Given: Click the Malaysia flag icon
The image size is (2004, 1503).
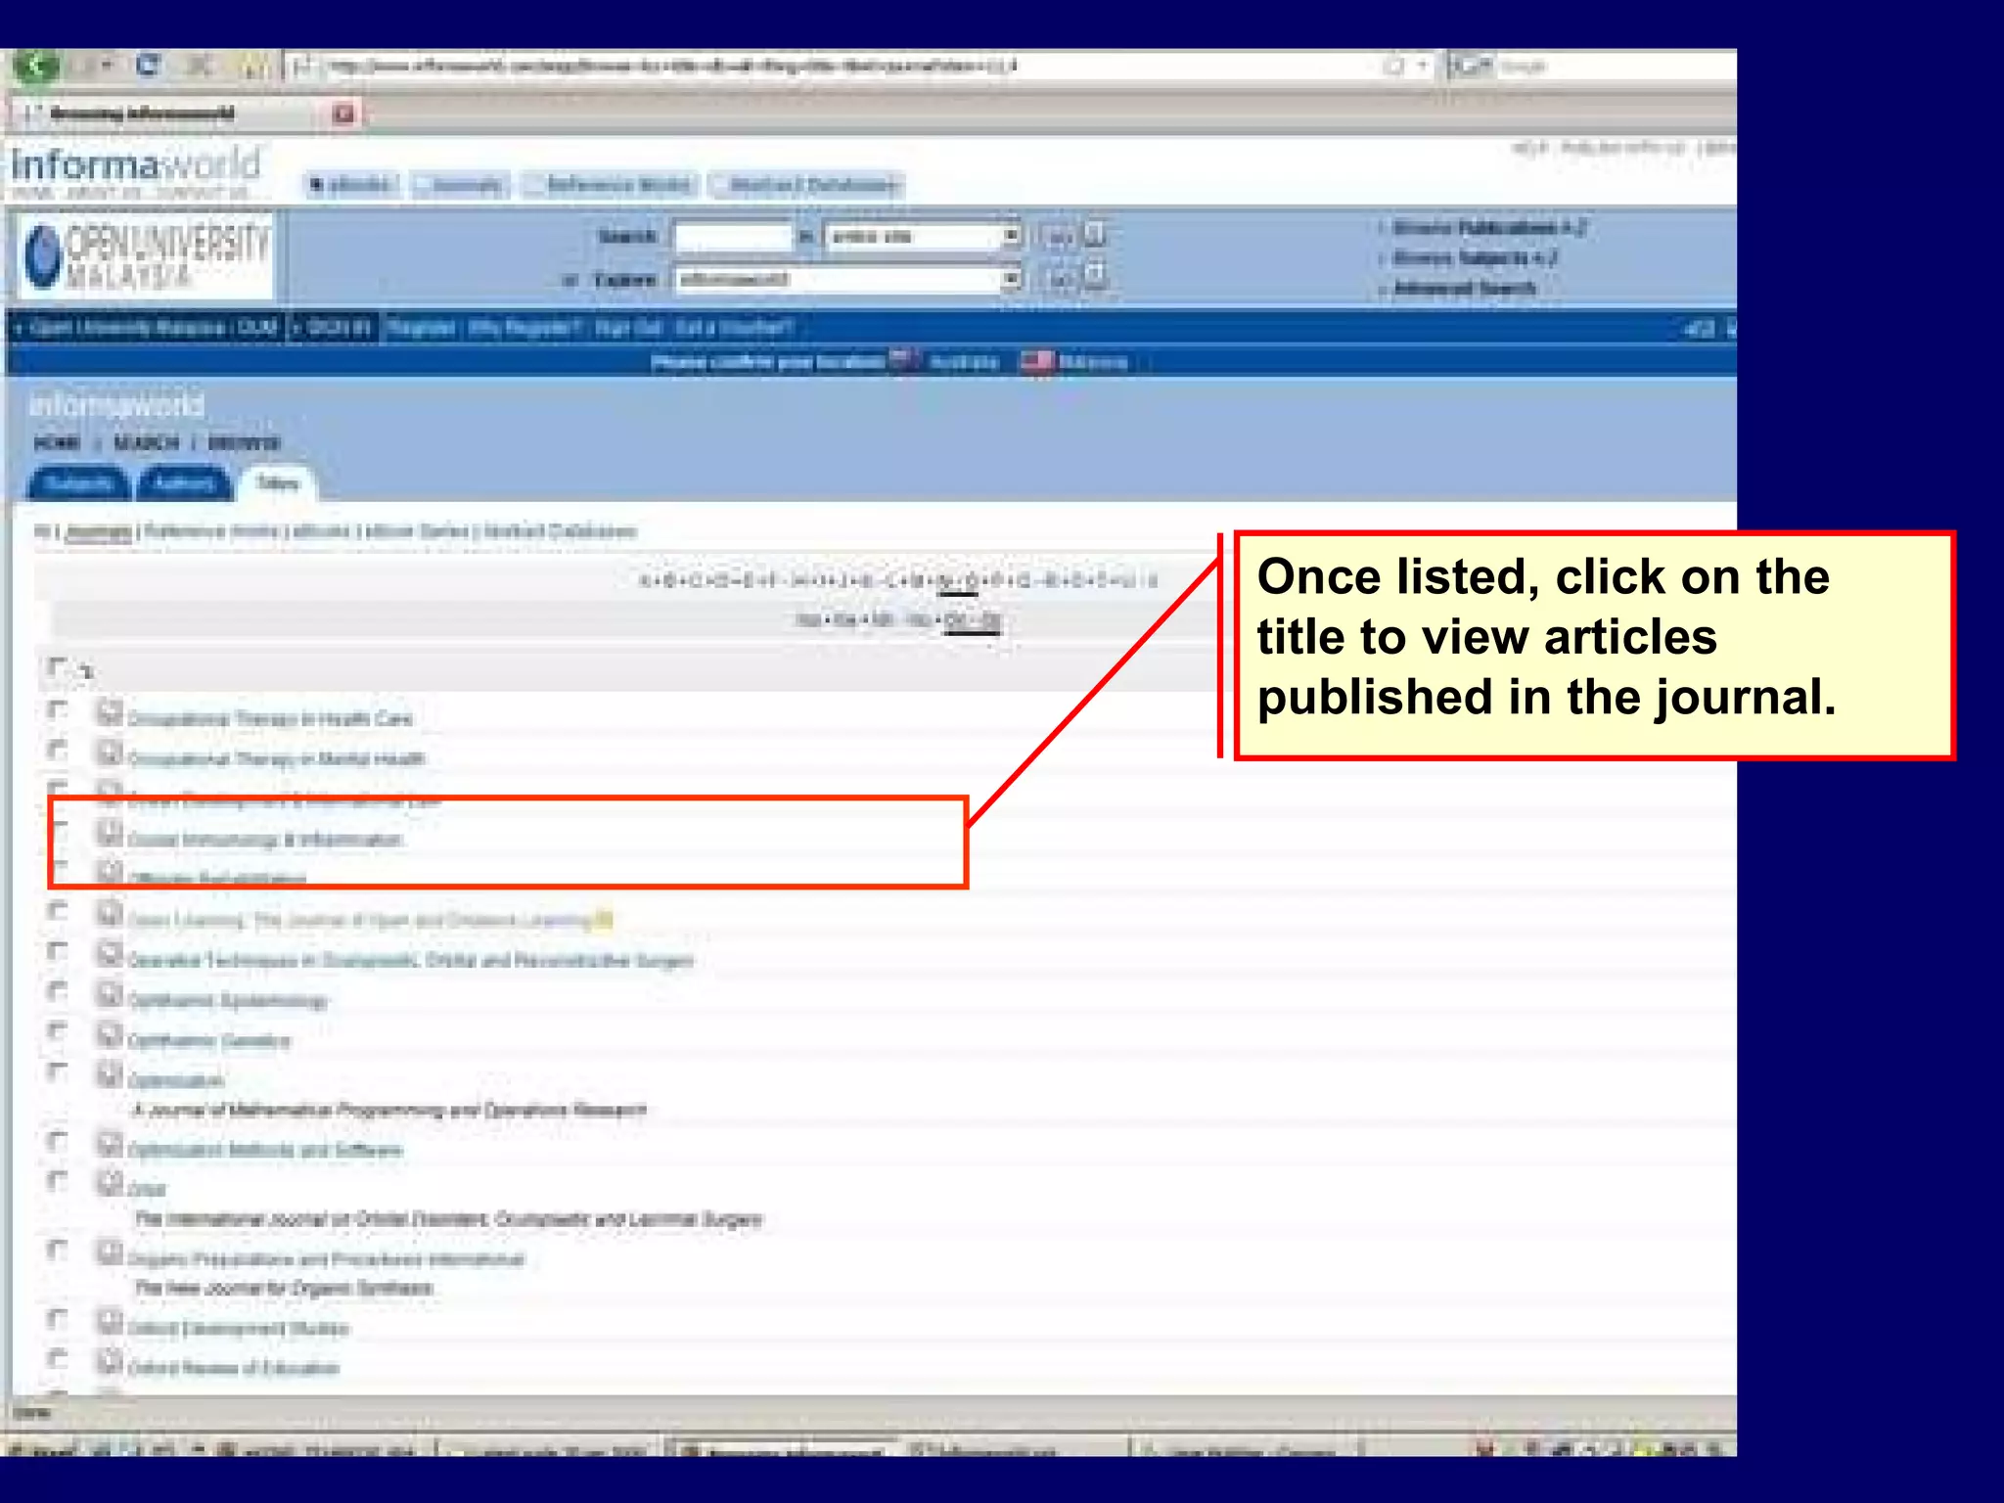Looking at the screenshot, I should click(x=1037, y=362).
